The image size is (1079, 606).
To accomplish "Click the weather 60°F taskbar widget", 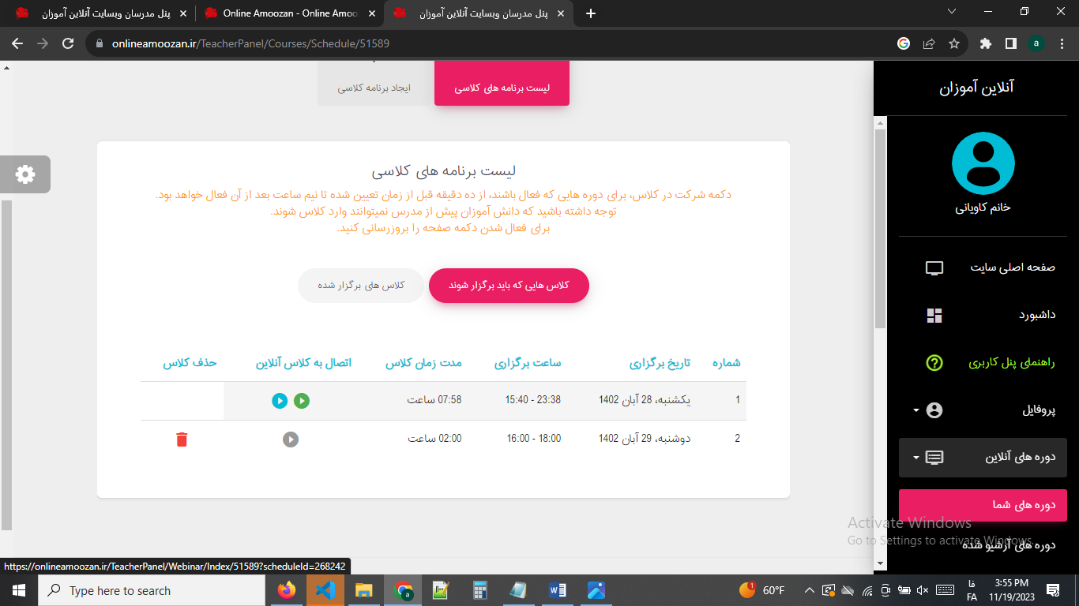I will click(x=762, y=590).
